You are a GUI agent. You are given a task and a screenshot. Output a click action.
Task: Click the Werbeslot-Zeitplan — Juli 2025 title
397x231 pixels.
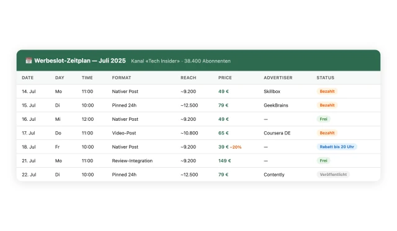pos(80,61)
